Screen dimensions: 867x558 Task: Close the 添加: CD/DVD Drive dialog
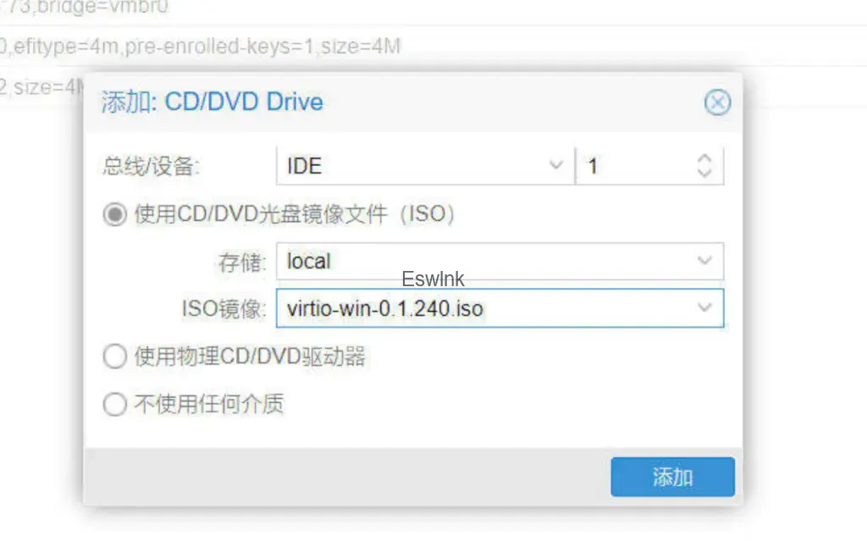point(717,102)
